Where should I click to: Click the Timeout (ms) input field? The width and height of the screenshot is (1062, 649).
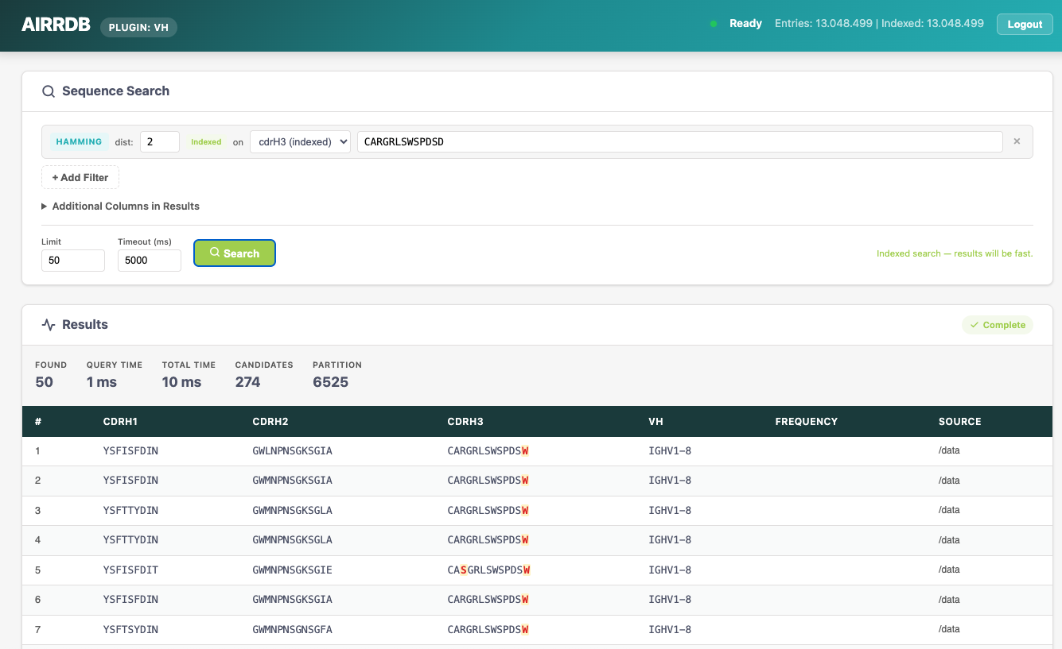point(149,260)
